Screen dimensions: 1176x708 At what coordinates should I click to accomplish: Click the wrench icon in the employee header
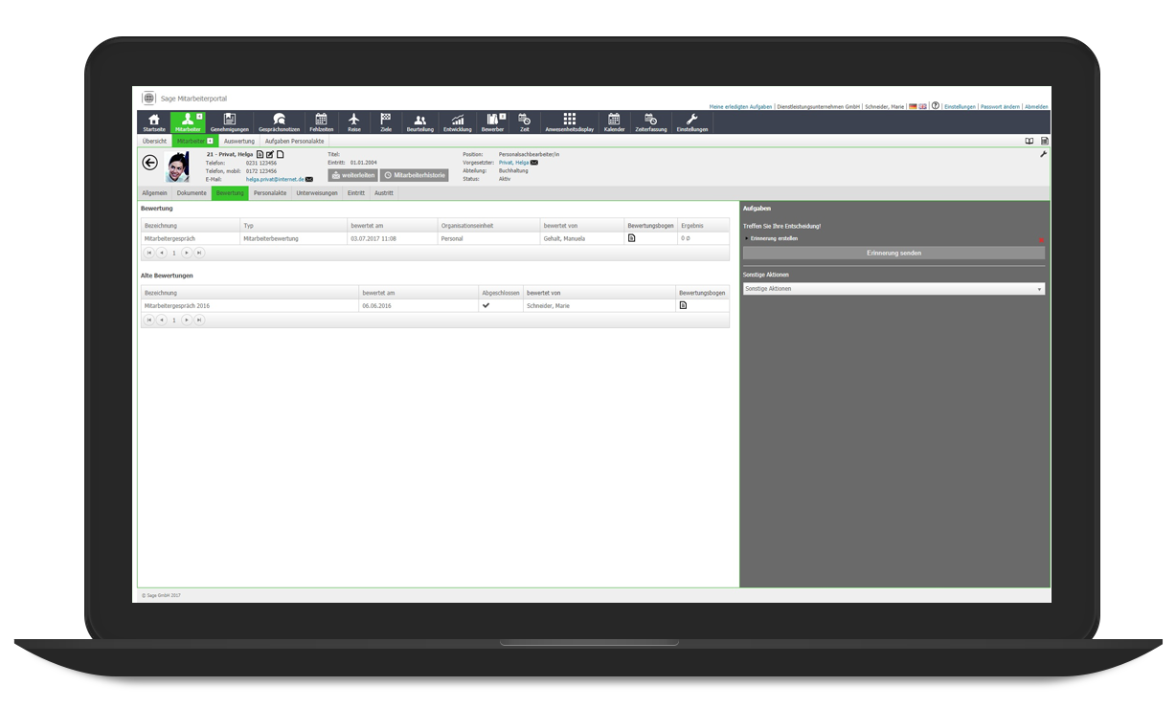(1043, 153)
